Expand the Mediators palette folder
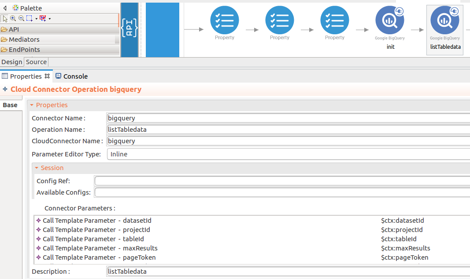470x279 pixels. (x=59, y=40)
